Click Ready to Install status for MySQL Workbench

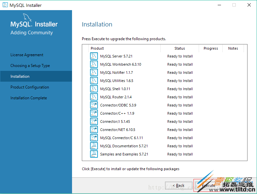(x=180, y=64)
